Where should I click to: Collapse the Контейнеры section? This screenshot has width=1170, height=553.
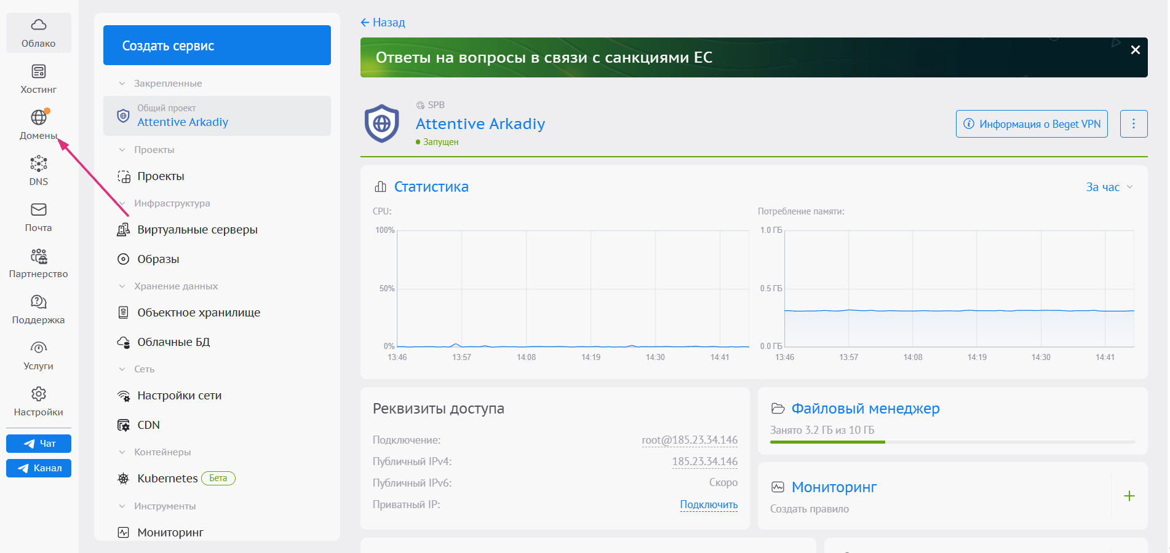click(122, 452)
